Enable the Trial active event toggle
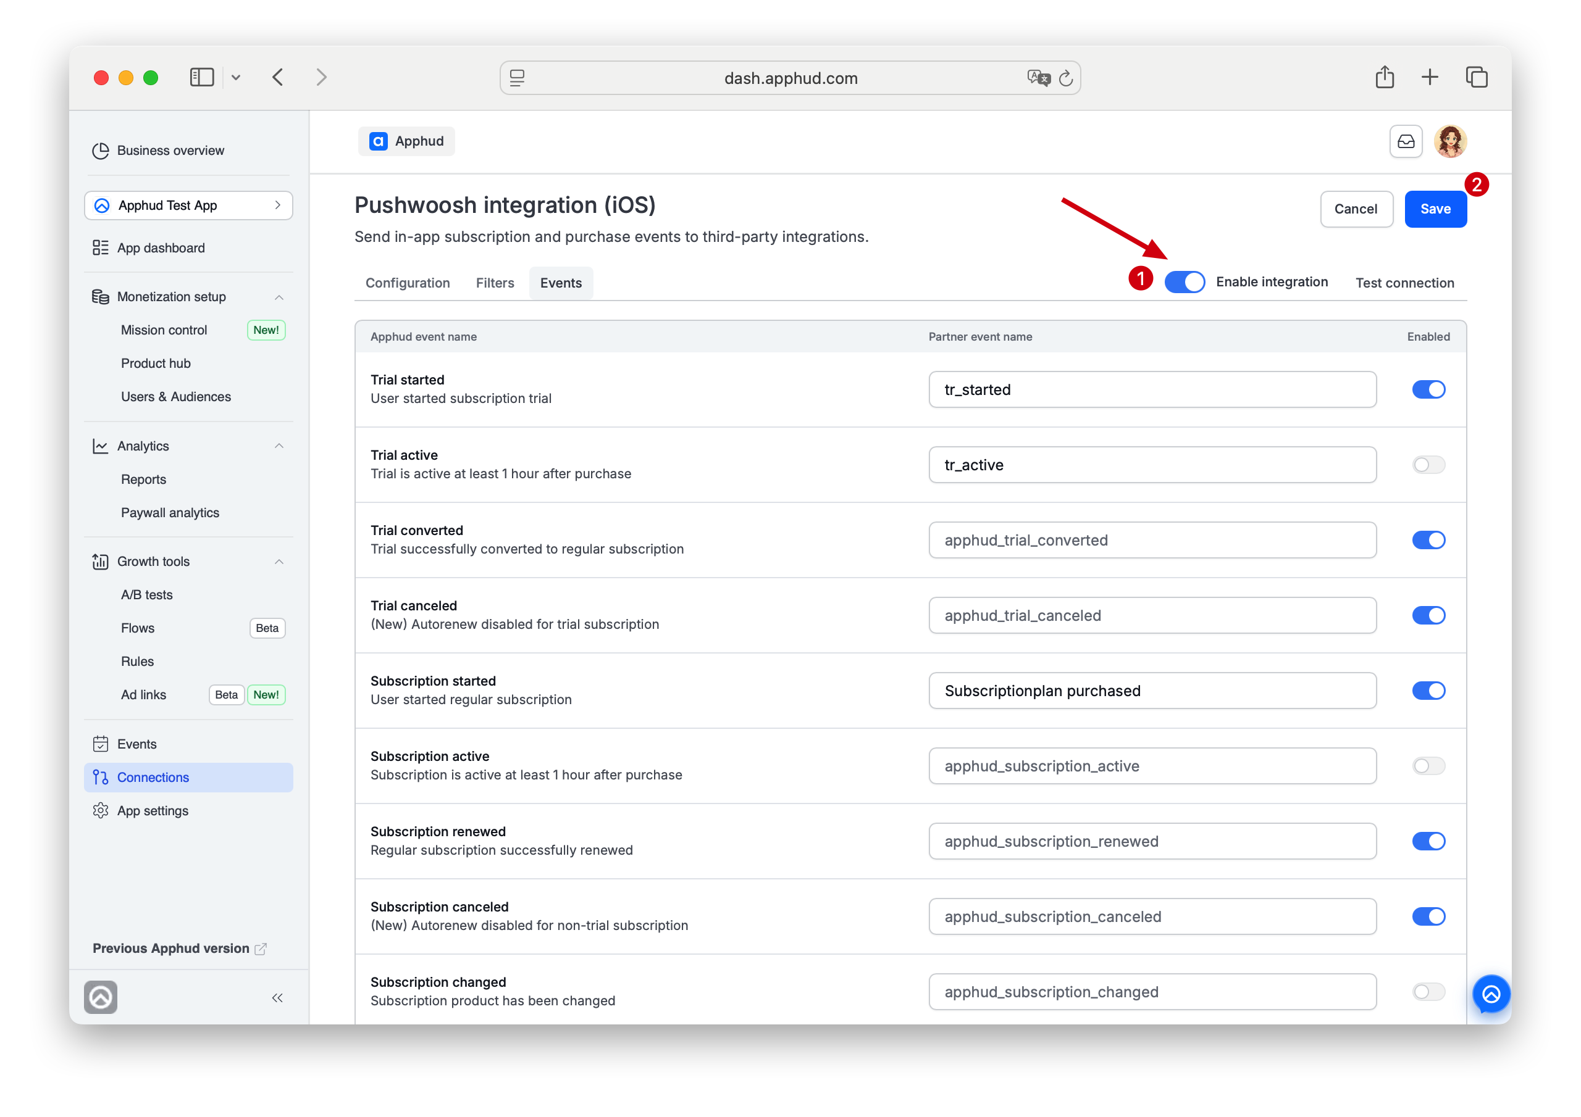 coord(1428,465)
